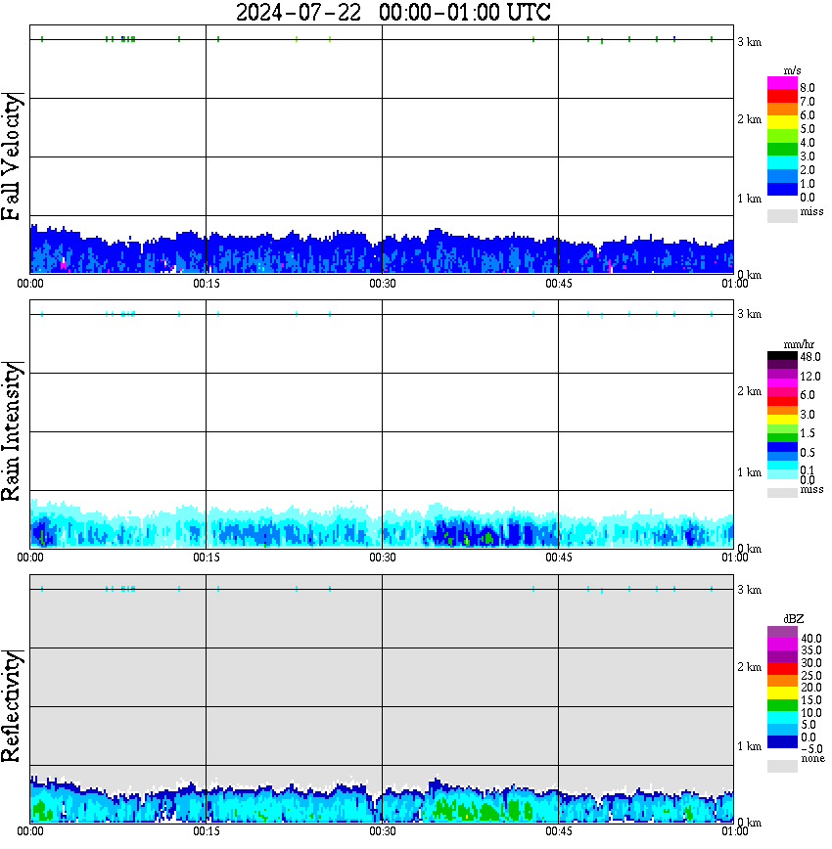Image resolution: width=832 pixels, height=849 pixels.
Task: Click the gray 'none' swatch in the dBZ legend
Action: point(782,766)
